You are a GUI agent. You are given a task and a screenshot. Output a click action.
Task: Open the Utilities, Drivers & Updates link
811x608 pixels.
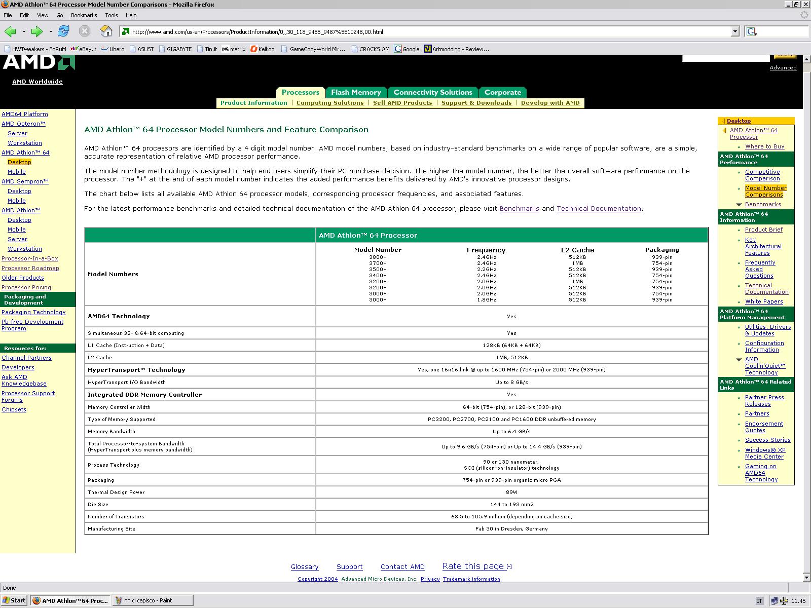(768, 330)
